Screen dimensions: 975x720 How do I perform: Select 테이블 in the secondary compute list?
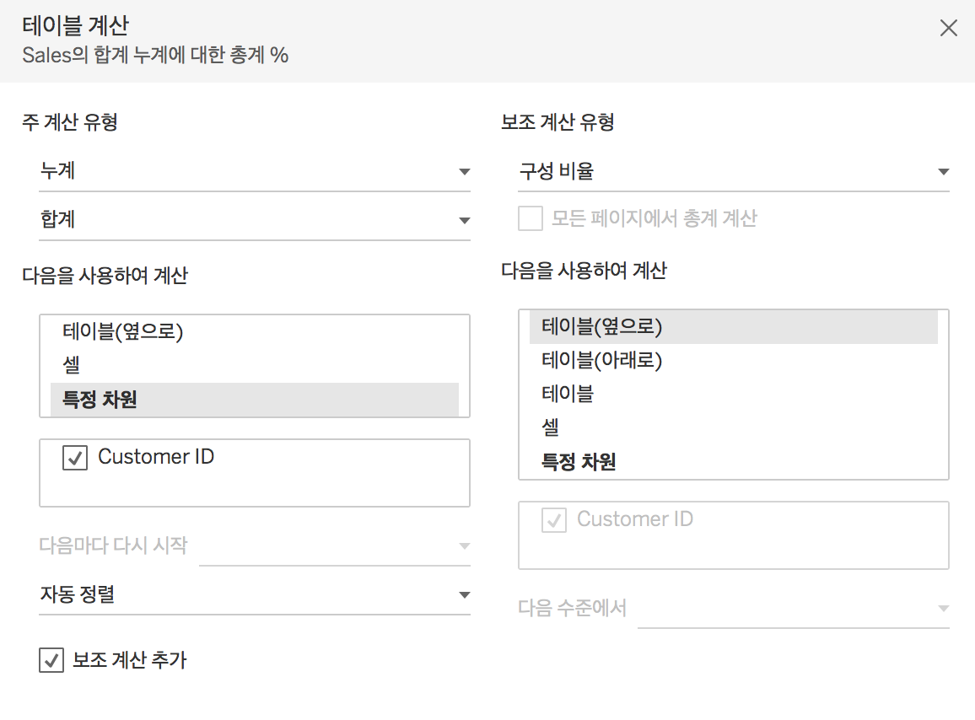point(568,394)
